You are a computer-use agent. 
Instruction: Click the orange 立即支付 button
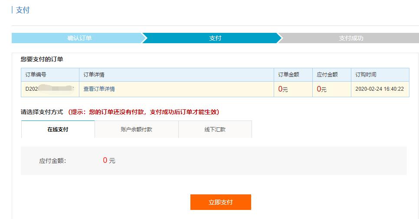coord(220,202)
